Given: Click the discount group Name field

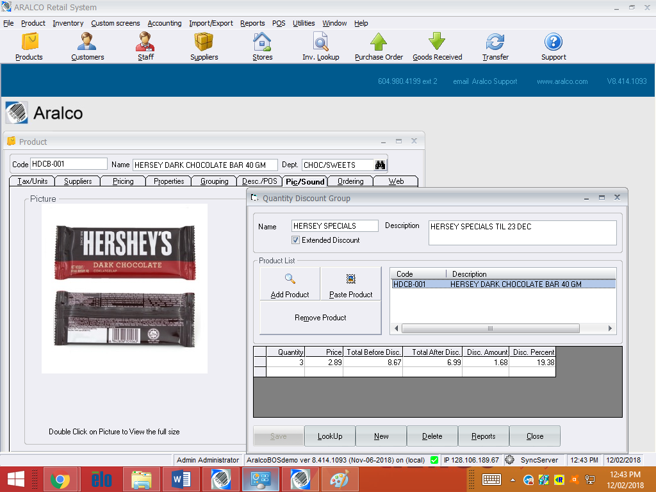Looking at the screenshot, I should click(334, 226).
